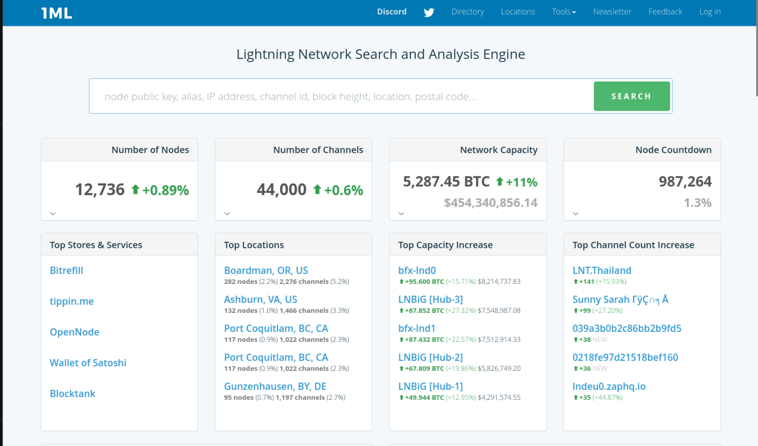758x446 pixels.
Task: Open the Tools dropdown menu
Action: (563, 12)
